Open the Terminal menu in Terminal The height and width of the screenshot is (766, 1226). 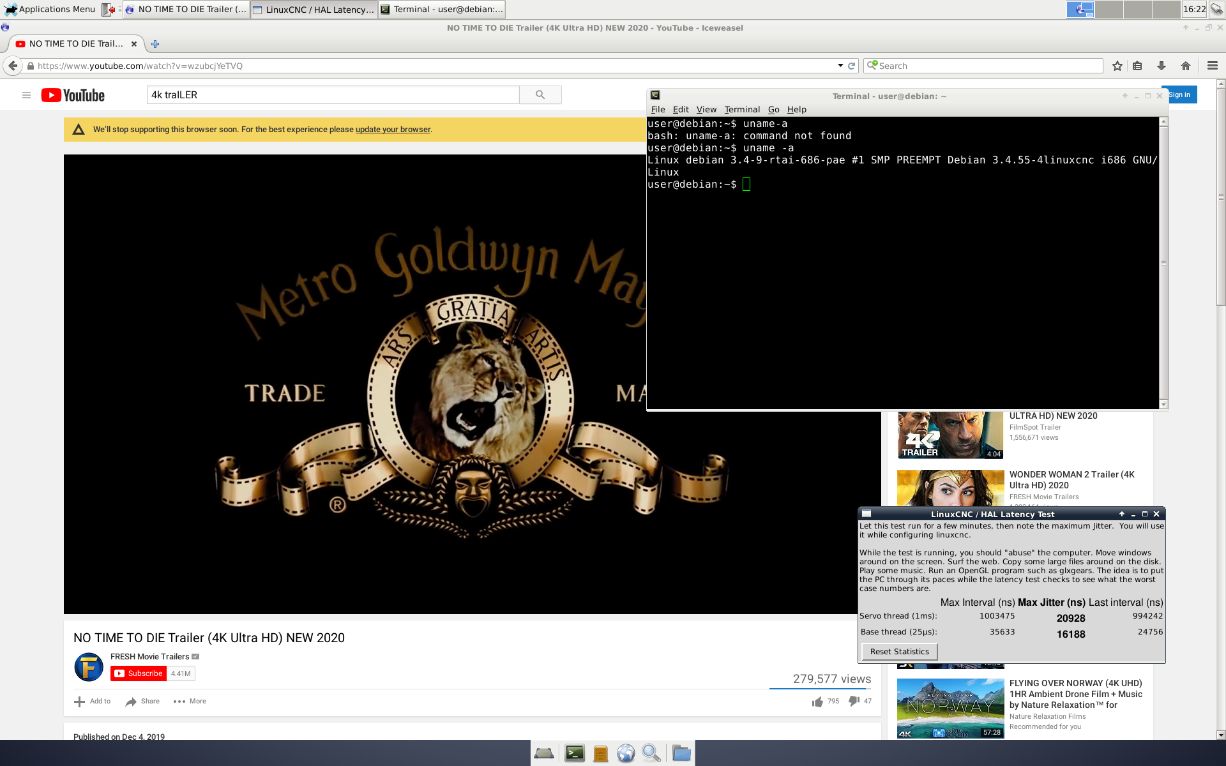click(x=742, y=109)
